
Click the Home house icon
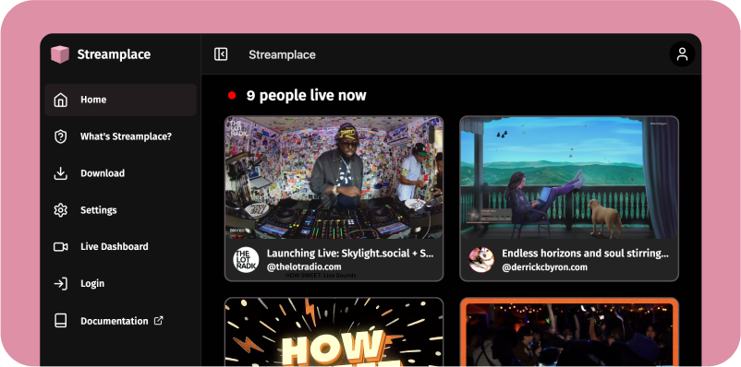click(60, 100)
